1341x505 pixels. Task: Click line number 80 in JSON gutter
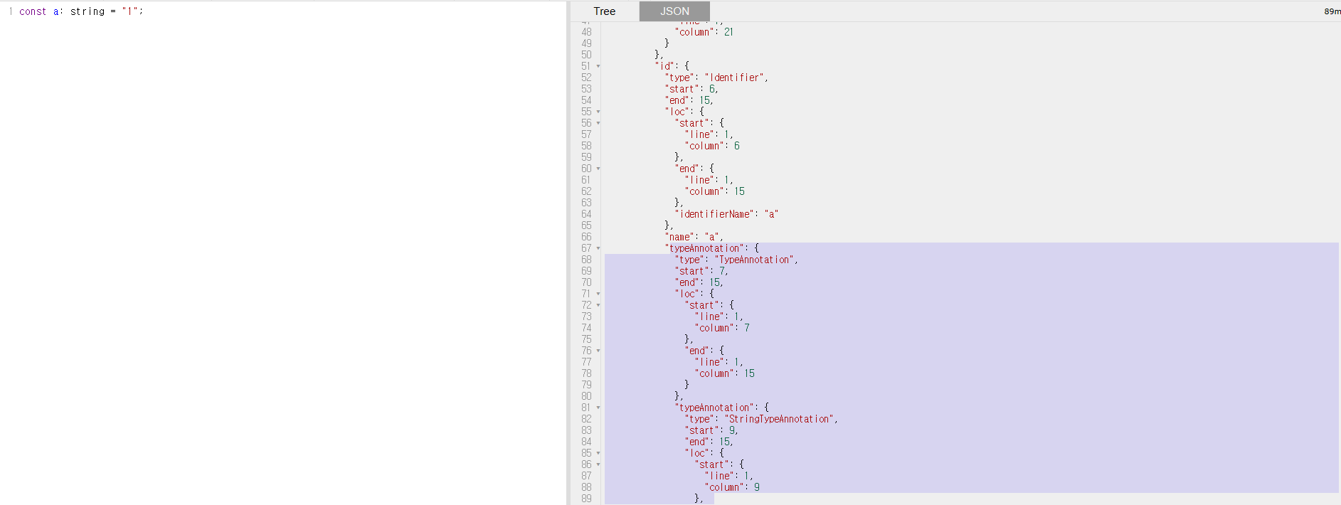586,396
